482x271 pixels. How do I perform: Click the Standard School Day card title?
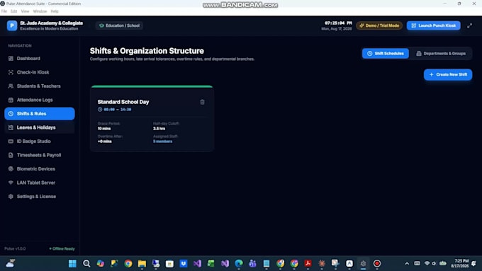click(x=123, y=102)
